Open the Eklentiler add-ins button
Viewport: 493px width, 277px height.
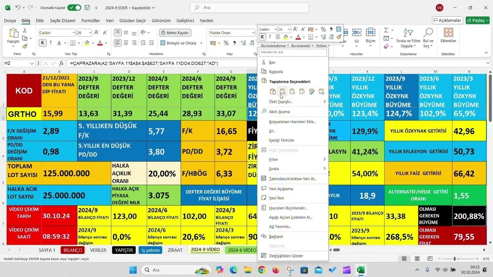(448, 35)
